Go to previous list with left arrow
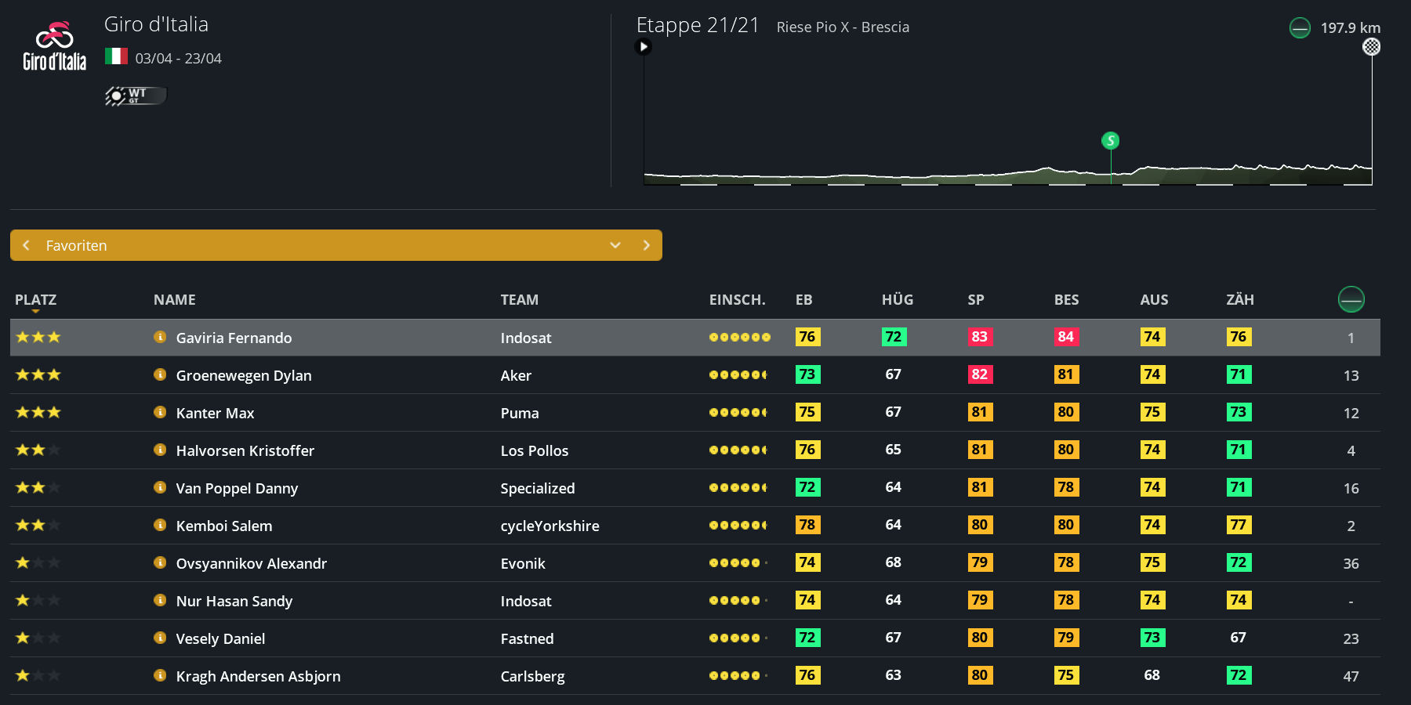 click(27, 245)
